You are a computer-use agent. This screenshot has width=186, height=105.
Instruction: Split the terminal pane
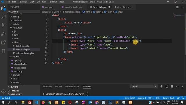coord(167,86)
